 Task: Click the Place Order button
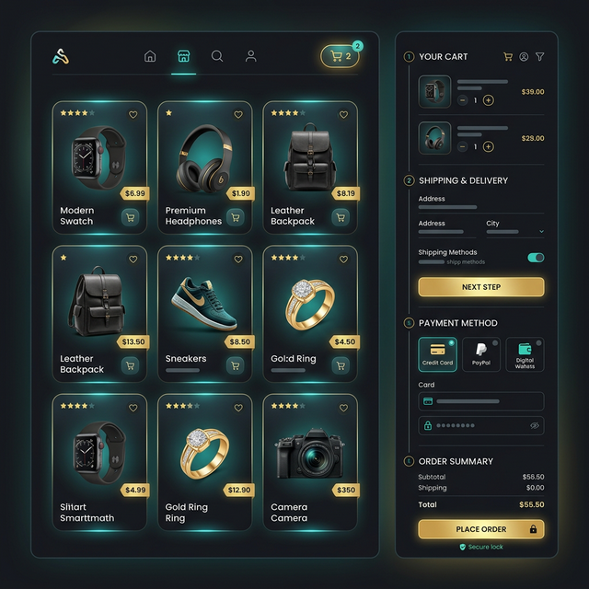(x=480, y=529)
